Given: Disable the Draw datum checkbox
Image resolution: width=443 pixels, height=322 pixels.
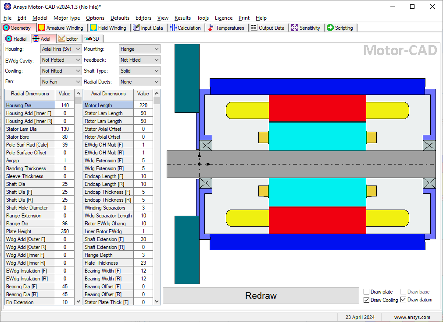Looking at the screenshot, I should (404, 300).
